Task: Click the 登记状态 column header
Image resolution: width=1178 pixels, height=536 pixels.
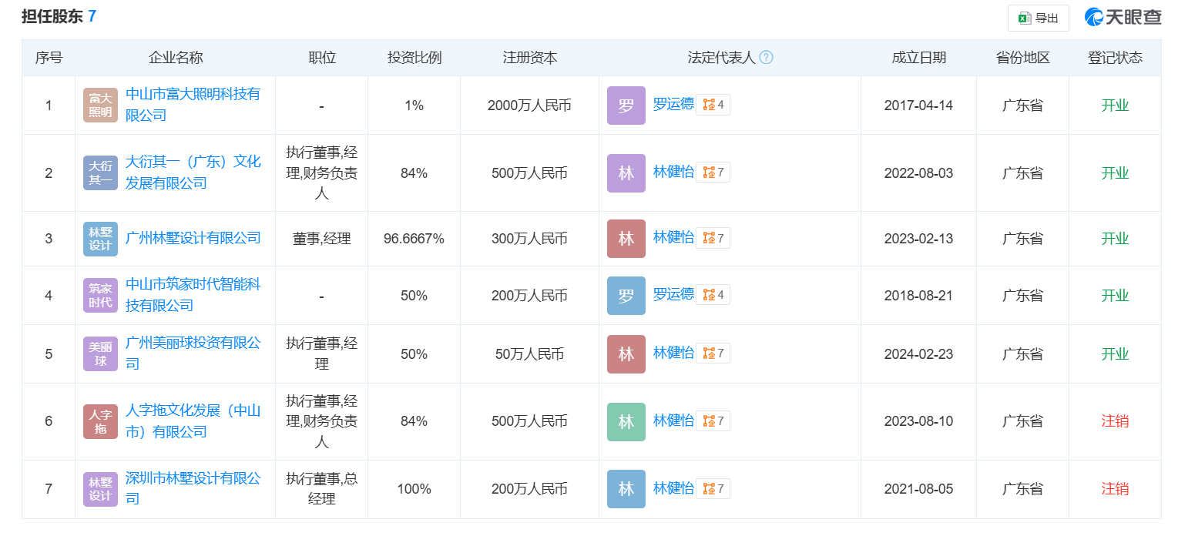Action: pos(1115,58)
